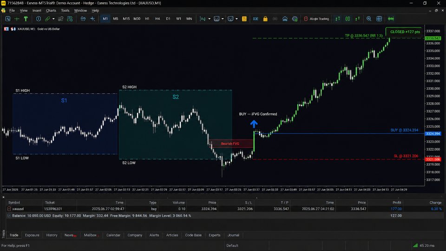Click the yellow padlock icon

[265, 19]
